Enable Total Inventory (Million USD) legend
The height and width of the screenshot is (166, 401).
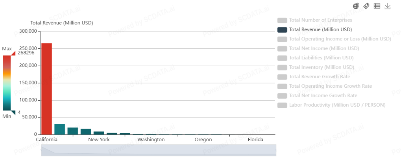pos(282,67)
